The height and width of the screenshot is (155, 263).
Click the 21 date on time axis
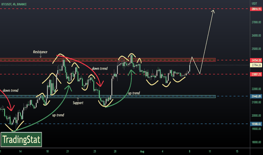point(68,151)
